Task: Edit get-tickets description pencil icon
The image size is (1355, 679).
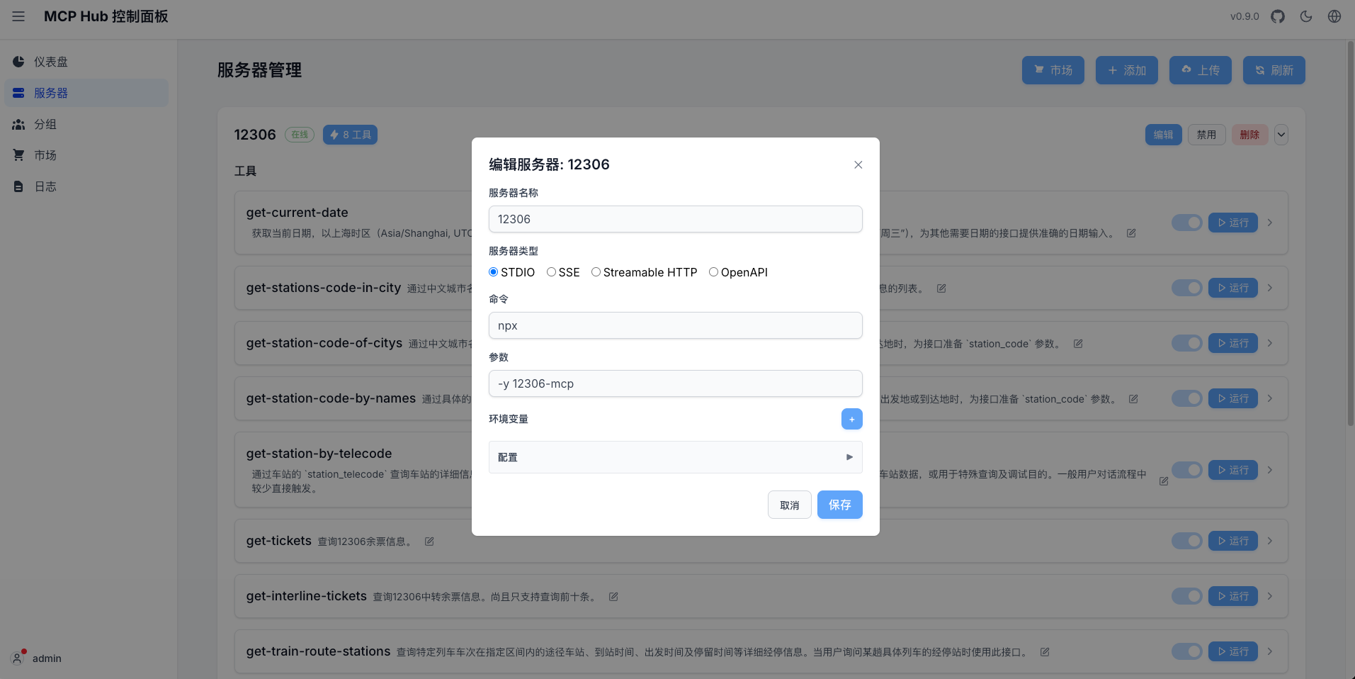Action: tap(429, 541)
